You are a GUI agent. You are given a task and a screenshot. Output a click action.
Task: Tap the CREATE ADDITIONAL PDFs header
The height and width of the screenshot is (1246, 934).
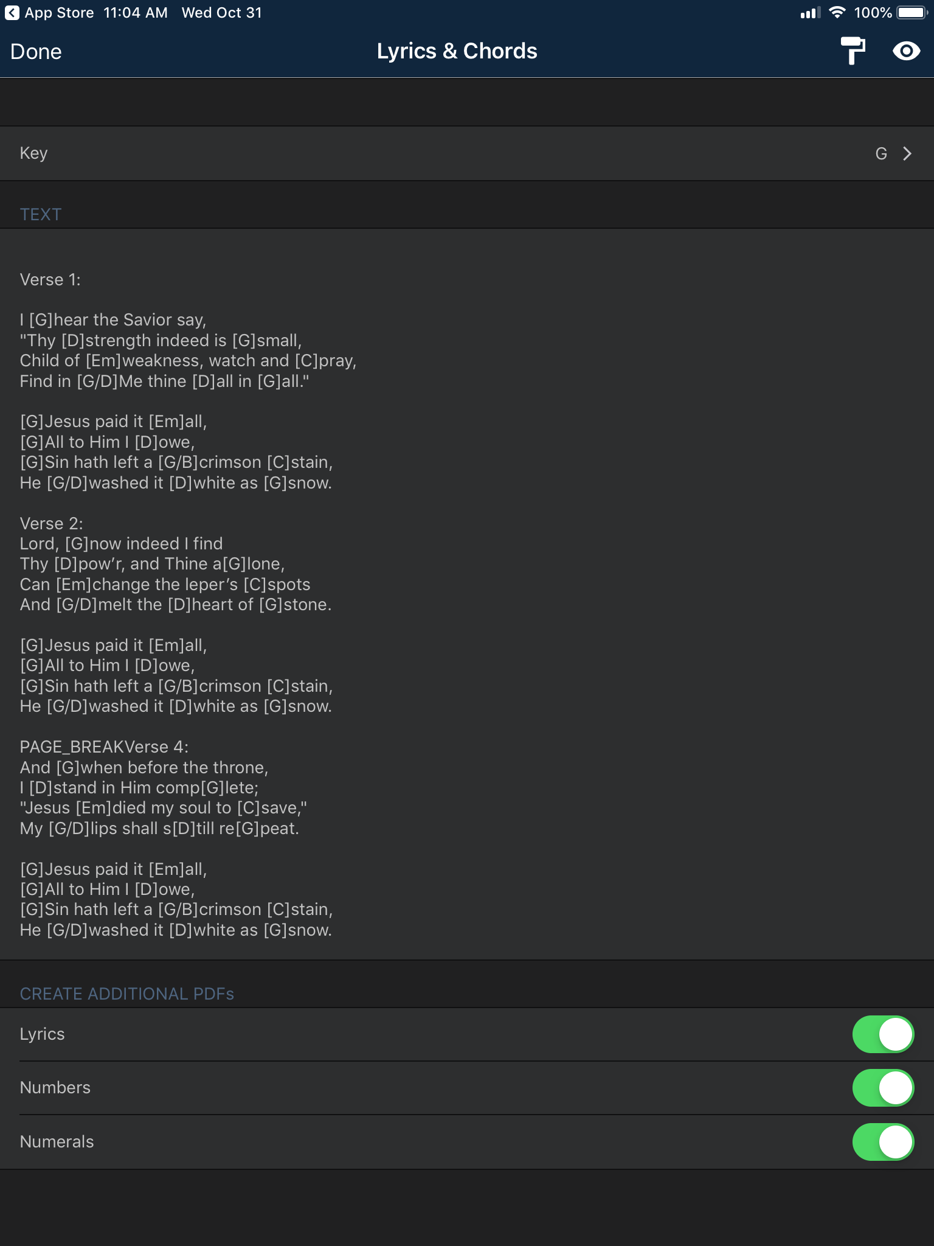click(127, 994)
